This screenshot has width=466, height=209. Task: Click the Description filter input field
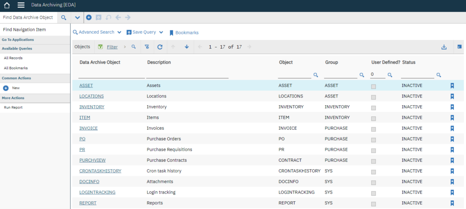click(x=187, y=75)
